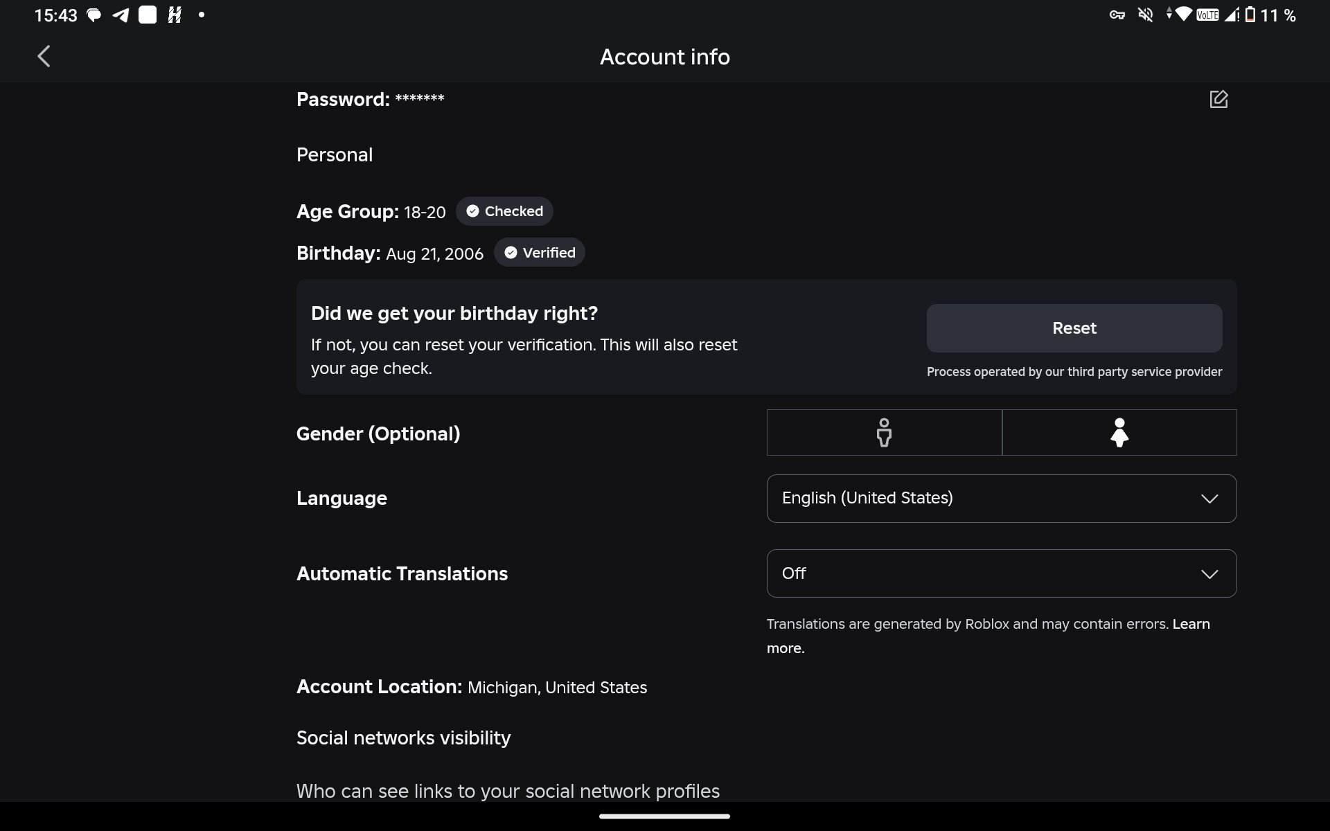
Task: Open the Automatic Translations dropdown
Action: point(1002,573)
